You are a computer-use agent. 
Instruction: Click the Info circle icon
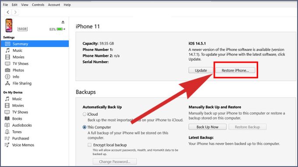[x=7, y=77]
